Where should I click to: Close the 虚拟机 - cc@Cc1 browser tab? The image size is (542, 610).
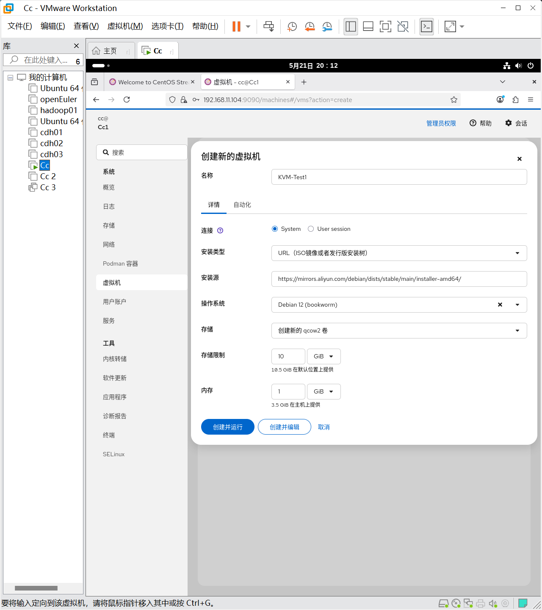pos(288,82)
